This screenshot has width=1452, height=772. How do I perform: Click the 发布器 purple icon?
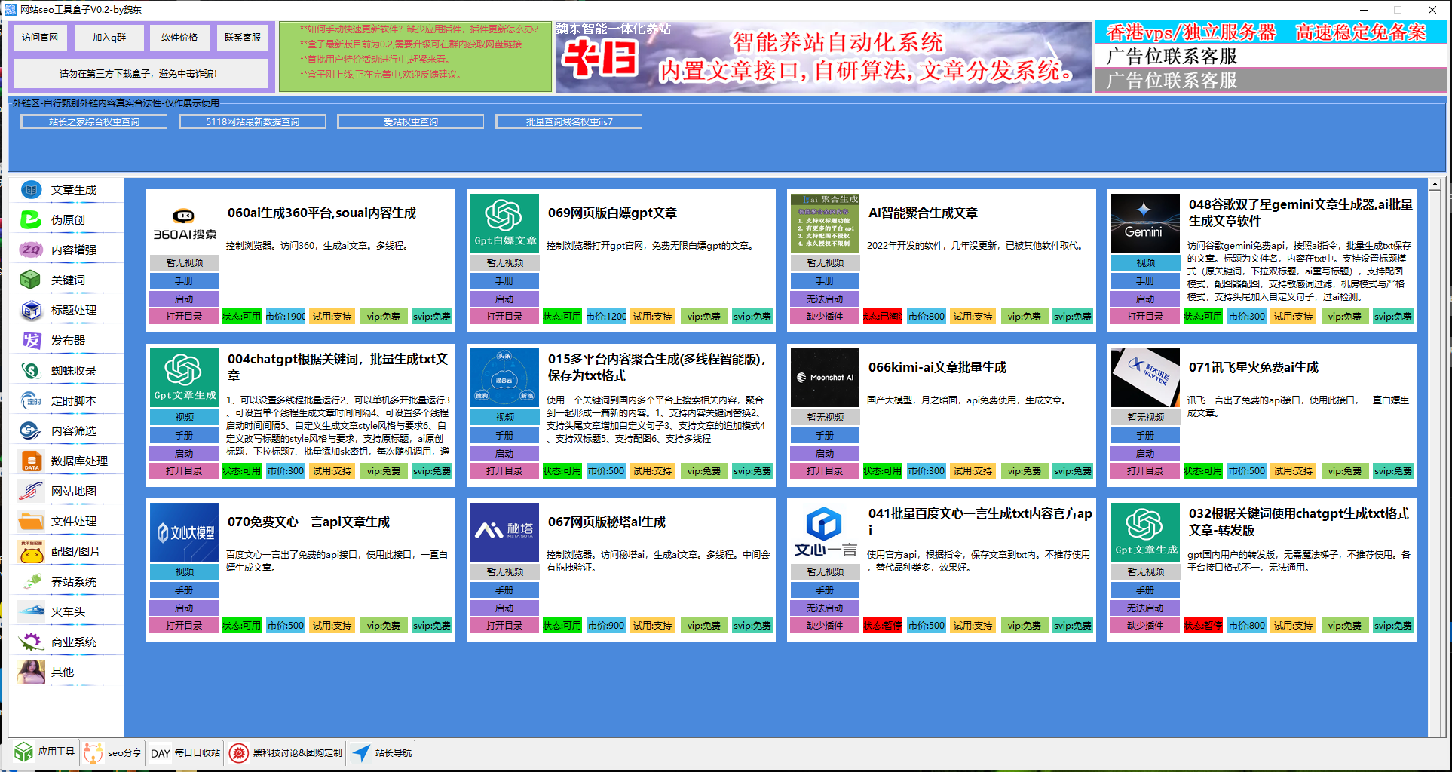click(x=31, y=340)
